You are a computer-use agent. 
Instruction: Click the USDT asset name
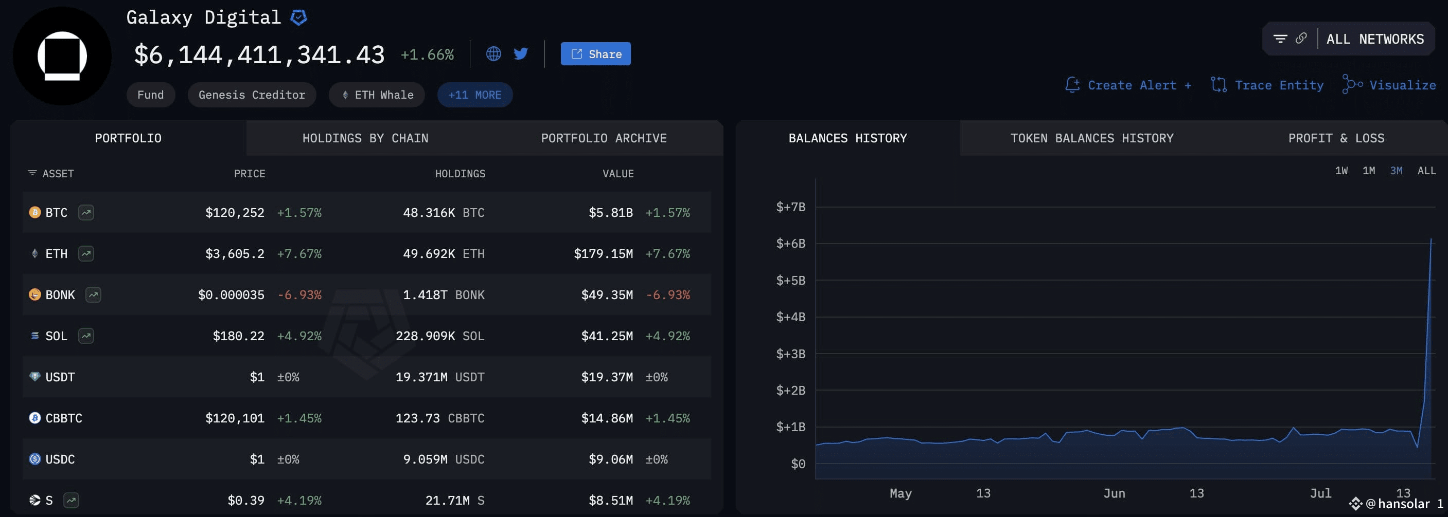(60, 377)
